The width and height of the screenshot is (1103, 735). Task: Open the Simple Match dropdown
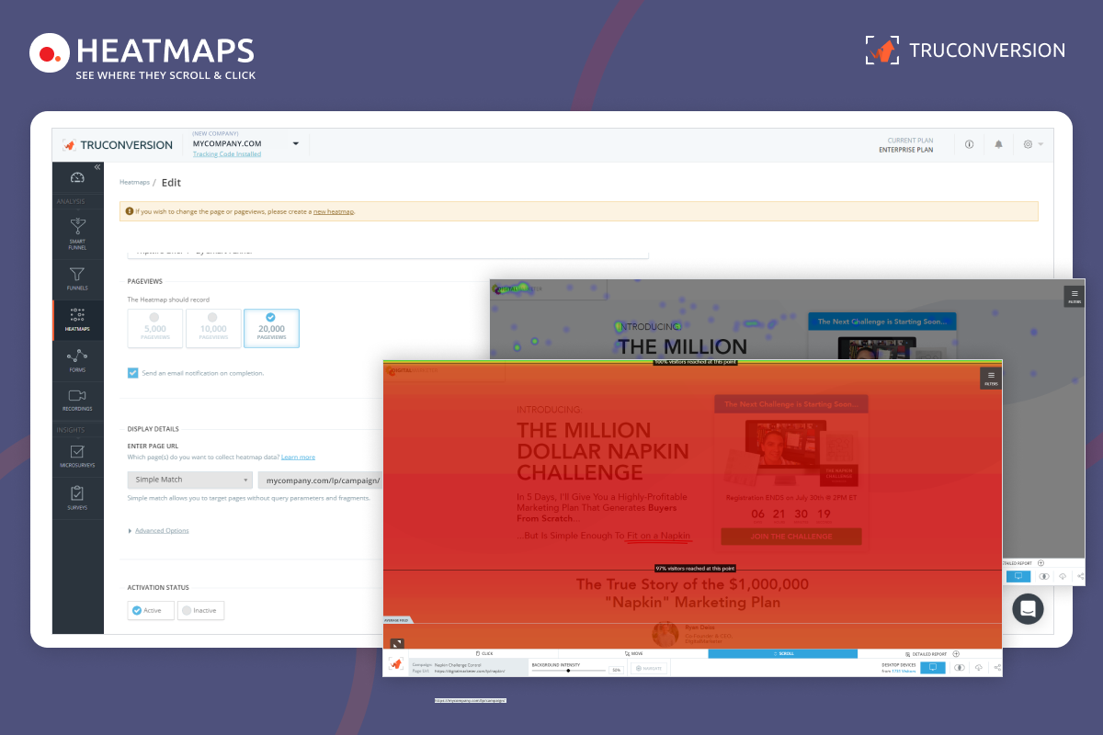tap(189, 480)
